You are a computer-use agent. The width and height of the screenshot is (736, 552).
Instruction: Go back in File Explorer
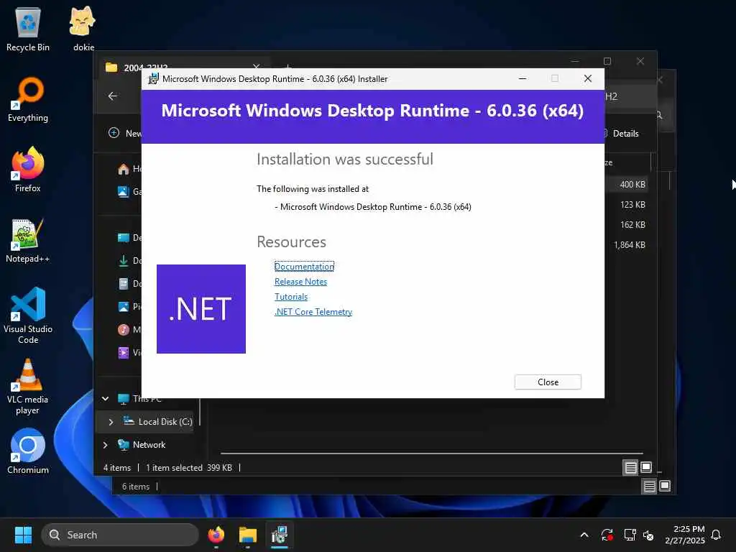[113, 96]
